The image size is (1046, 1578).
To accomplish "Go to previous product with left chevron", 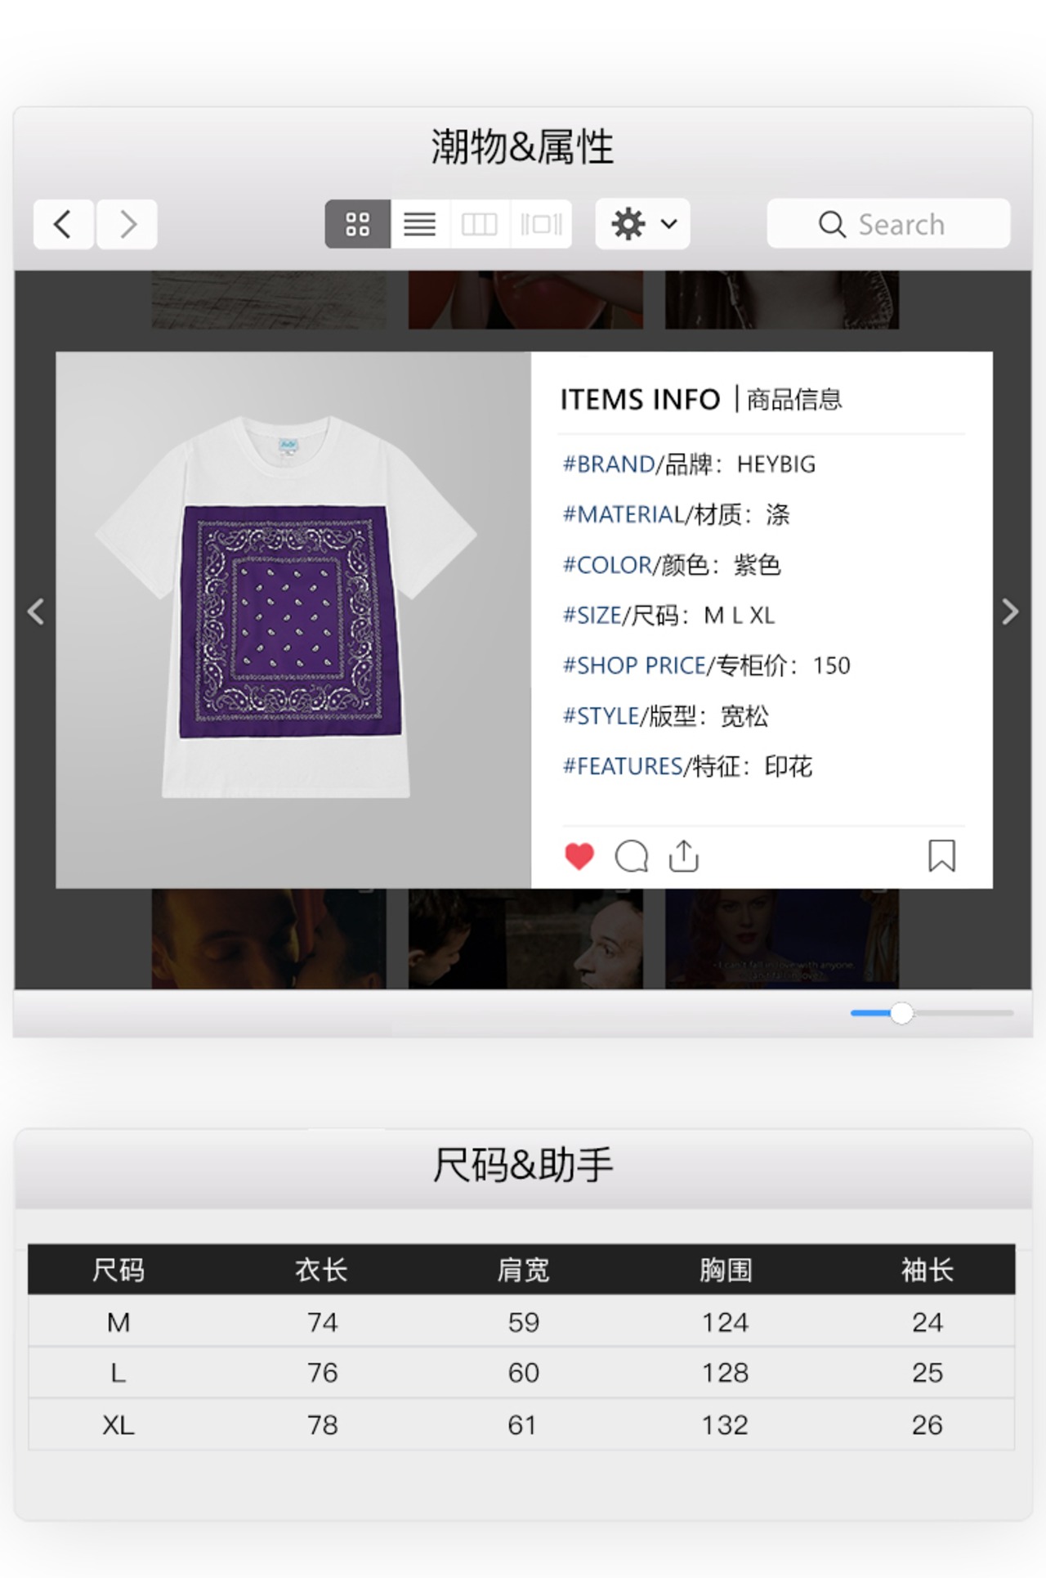I will point(35,612).
